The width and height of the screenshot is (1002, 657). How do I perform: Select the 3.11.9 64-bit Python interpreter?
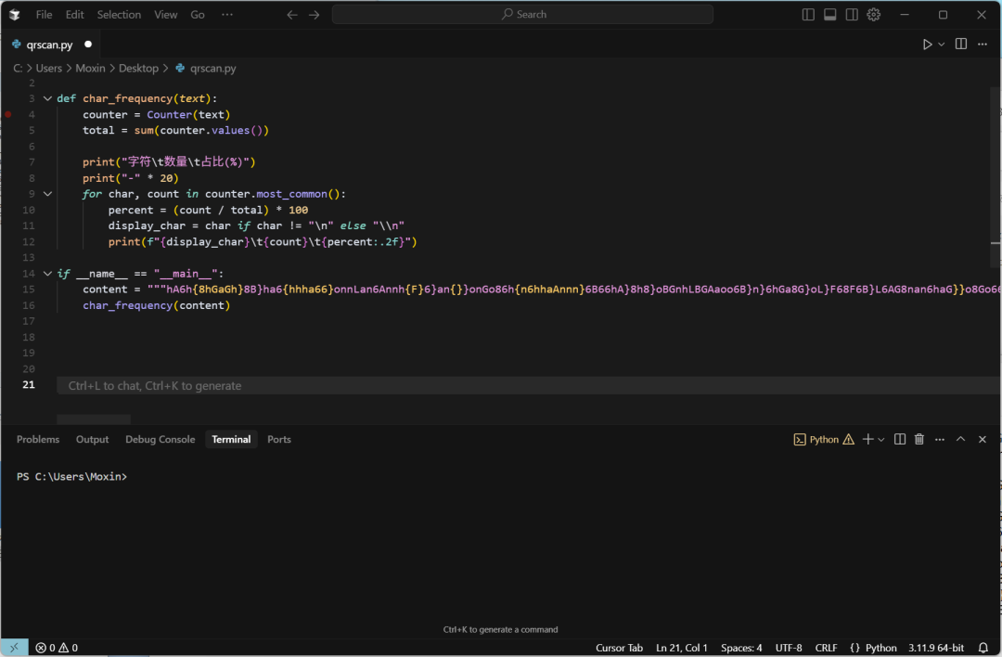(936, 648)
